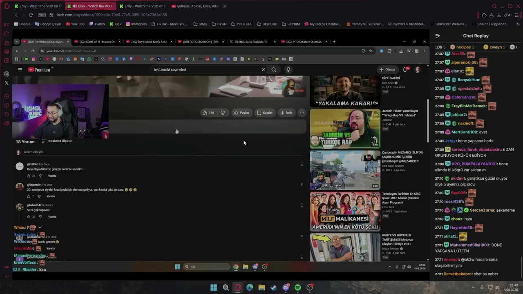The height and width of the screenshot is (294, 523).
Task: Like the @ozanelcin comment
Action: point(29,196)
